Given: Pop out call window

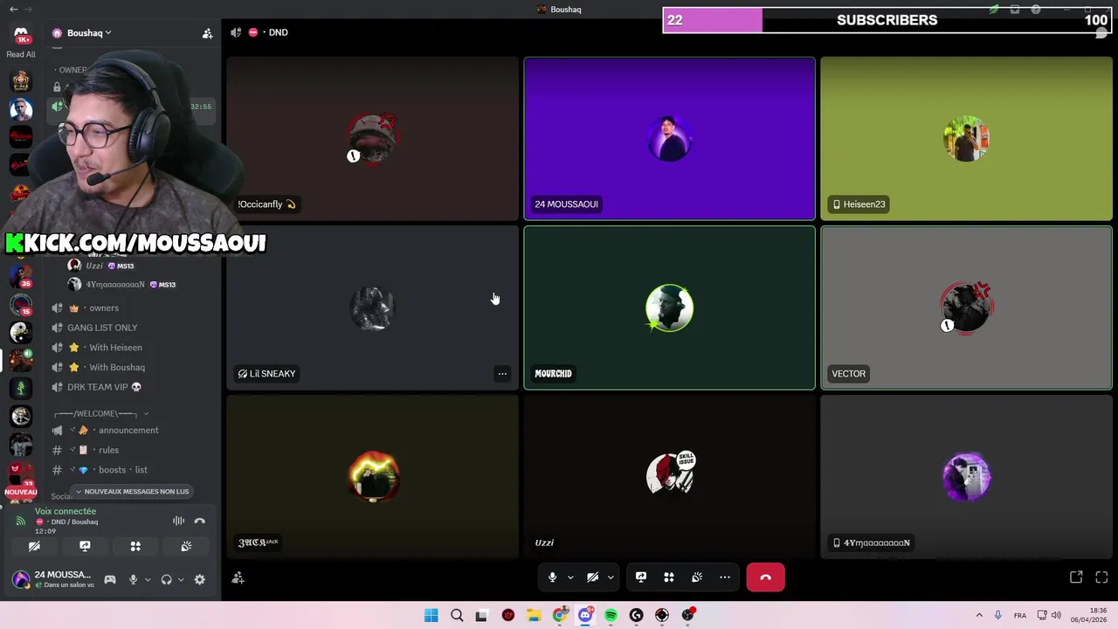Looking at the screenshot, I should pos(1076,577).
